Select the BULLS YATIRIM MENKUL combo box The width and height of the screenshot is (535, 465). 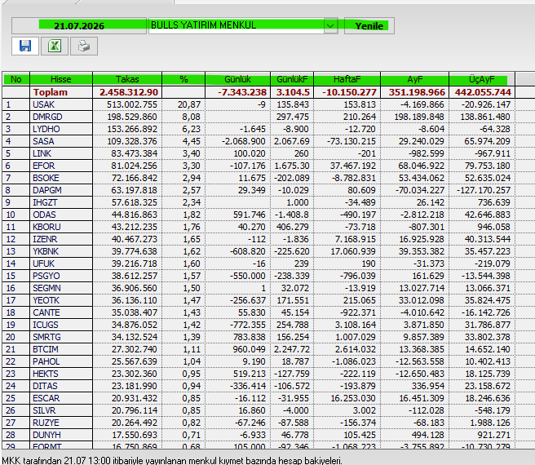243,25
